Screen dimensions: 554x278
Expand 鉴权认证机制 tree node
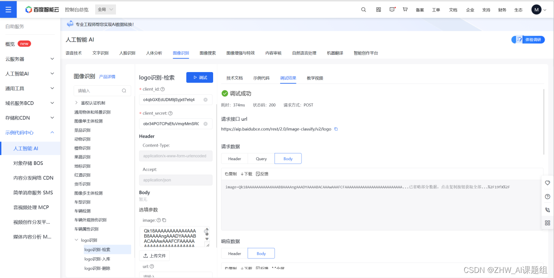76,103
